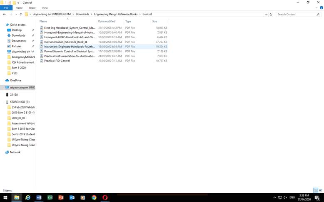Open Quick access in navigation pane
This screenshot has width=324, height=202.
click(18, 25)
